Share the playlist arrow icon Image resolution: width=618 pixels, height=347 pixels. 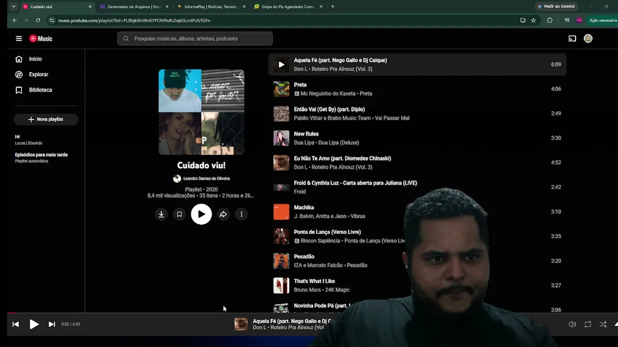click(x=223, y=214)
